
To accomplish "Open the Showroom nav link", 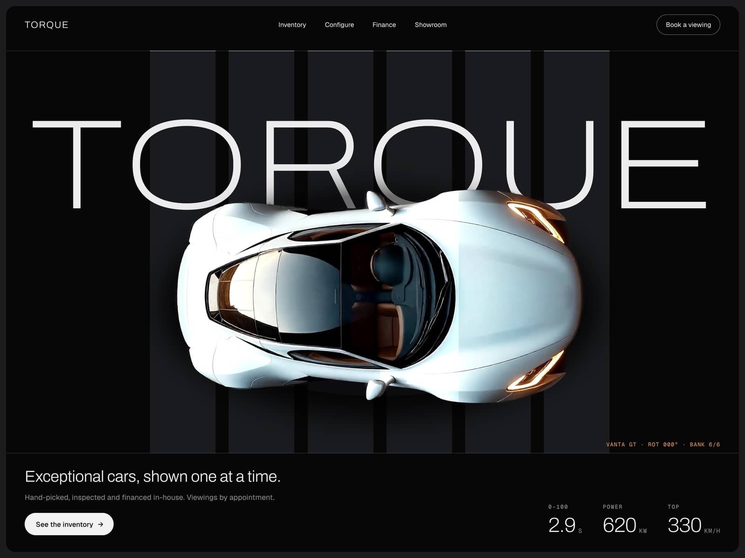I will pyautogui.click(x=431, y=25).
